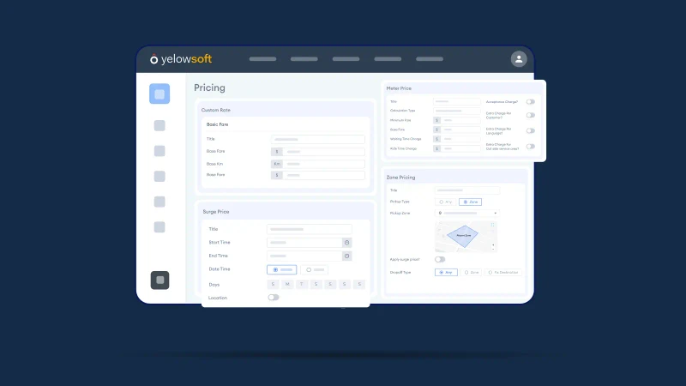686x386 pixels.
Task: Enable the Acceptance Charge toggle
Action: click(531, 101)
